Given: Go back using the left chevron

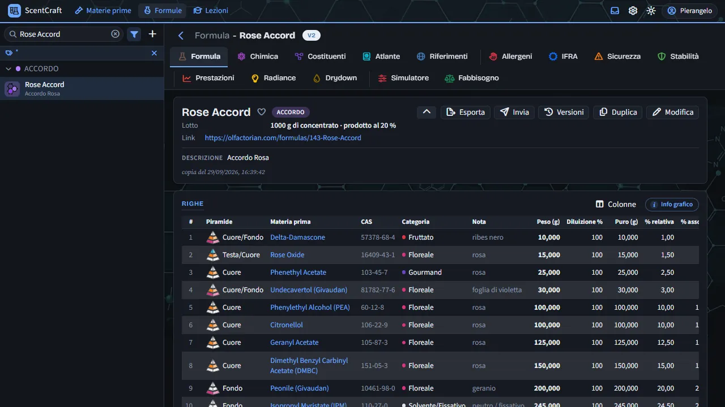Looking at the screenshot, I should point(181,36).
